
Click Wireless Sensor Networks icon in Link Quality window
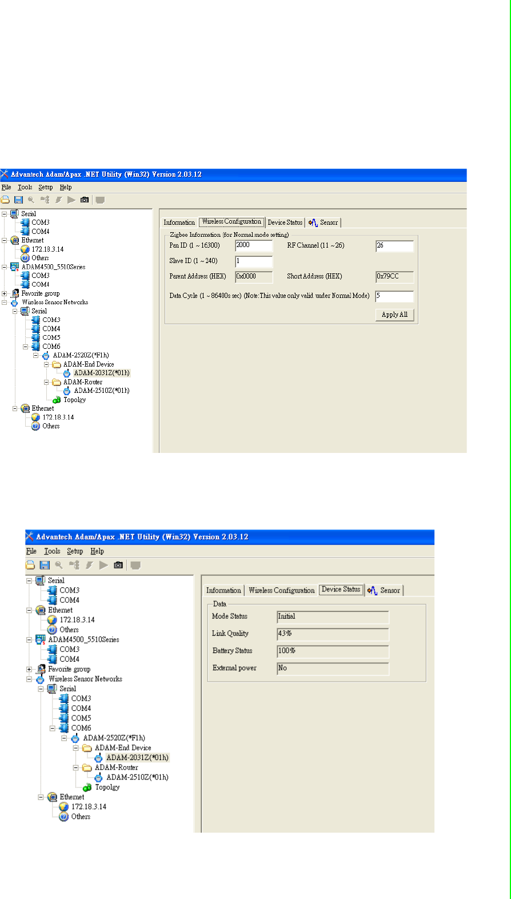(41, 679)
